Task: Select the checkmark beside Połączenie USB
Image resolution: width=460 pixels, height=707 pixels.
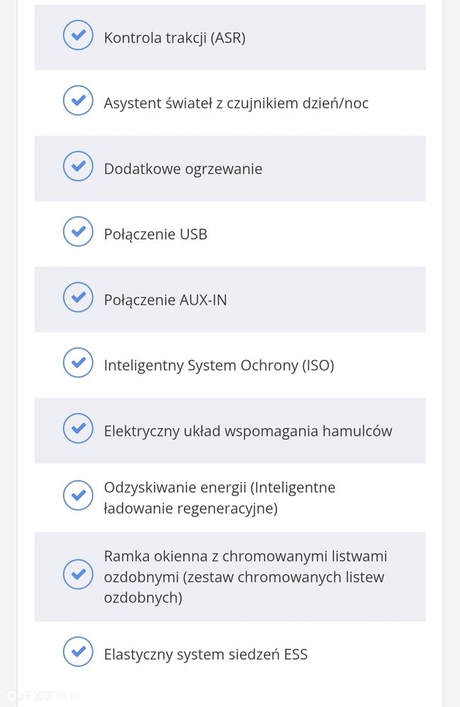Action: pos(78,231)
